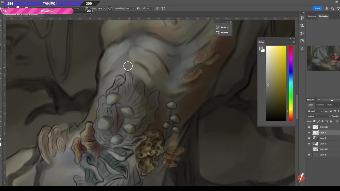The image size is (340, 191).
Task: Click Brush Settings panel icon
Action: 218,27
